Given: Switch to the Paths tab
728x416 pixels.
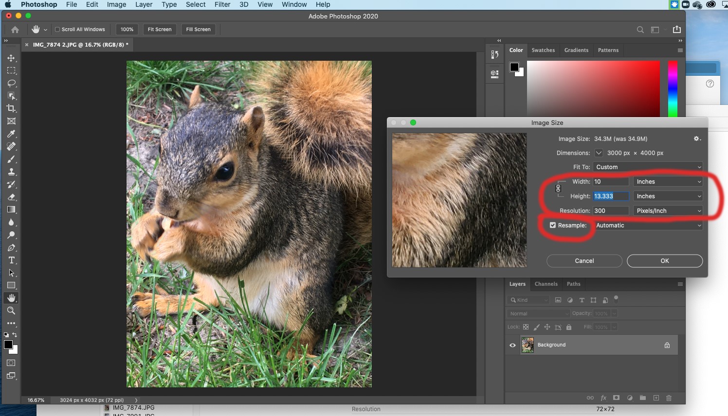Looking at the screenshot, I should pos(573,284).
